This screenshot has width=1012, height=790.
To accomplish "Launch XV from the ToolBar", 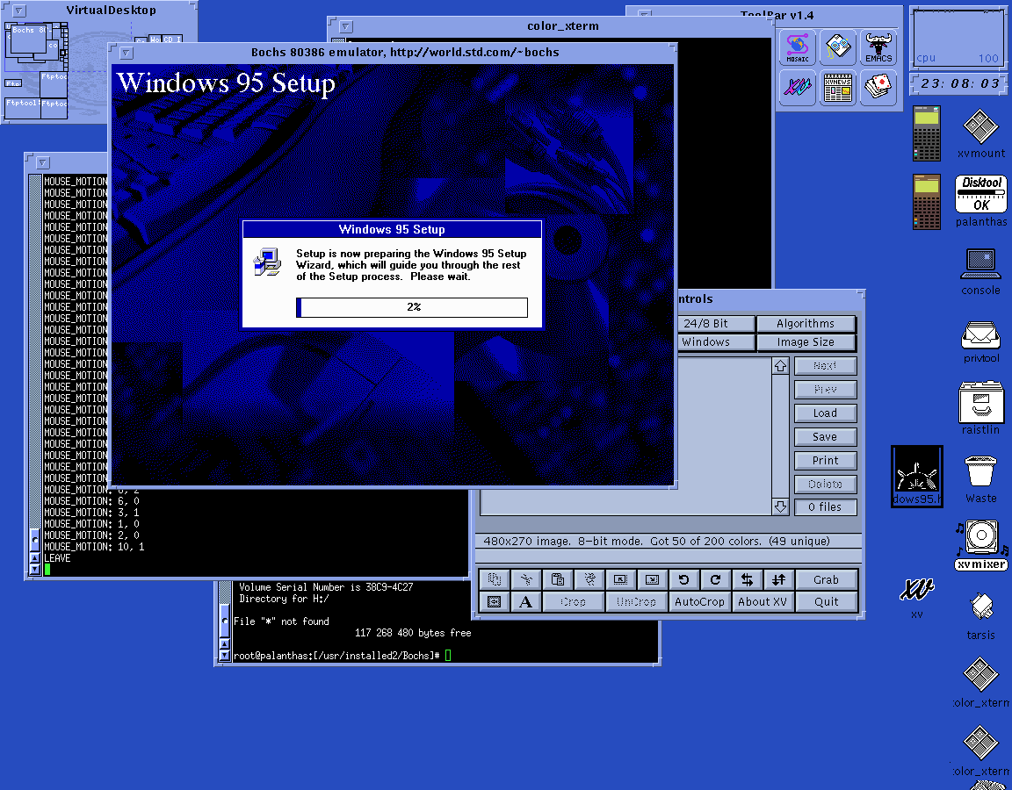I will (798, 87).
